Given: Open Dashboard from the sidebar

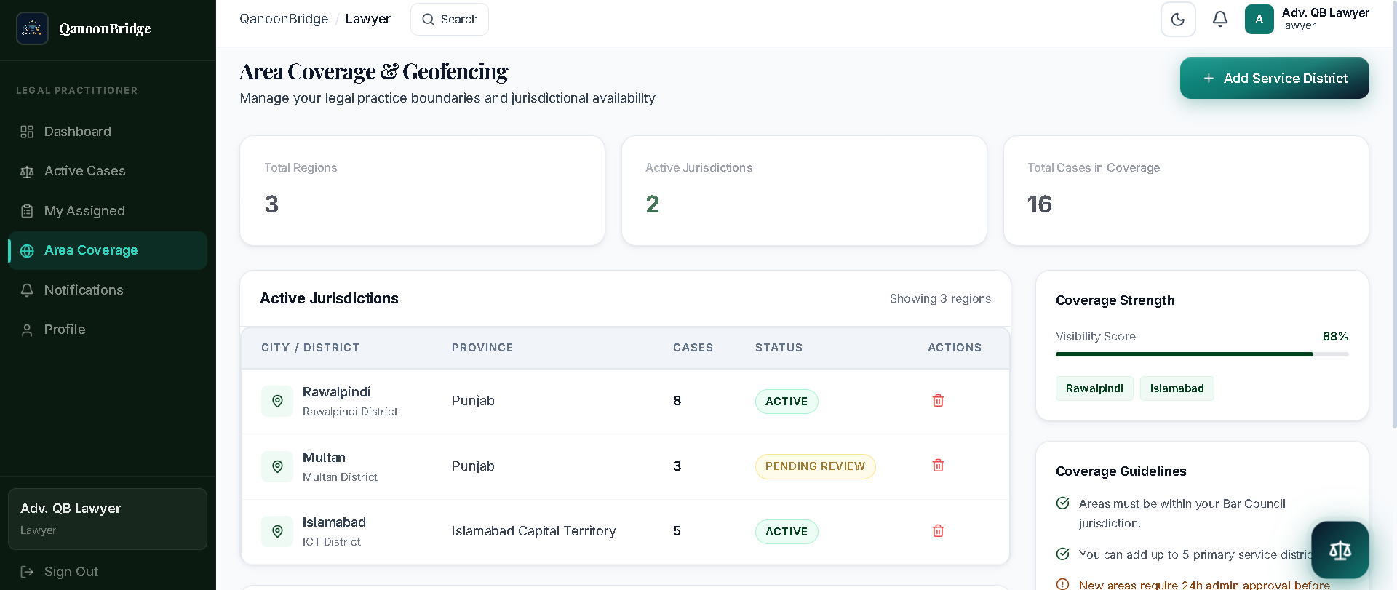Looking at the screenshot, I should click(x=108, y=132).
